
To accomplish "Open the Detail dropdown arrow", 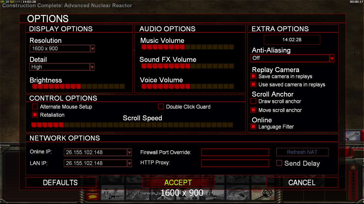I will tap(92, 67).
